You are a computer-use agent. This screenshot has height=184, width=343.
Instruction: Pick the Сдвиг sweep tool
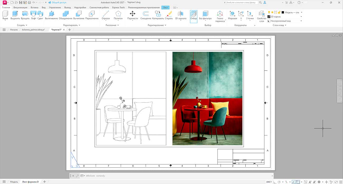pyautogui.click(x=40, y=15)
